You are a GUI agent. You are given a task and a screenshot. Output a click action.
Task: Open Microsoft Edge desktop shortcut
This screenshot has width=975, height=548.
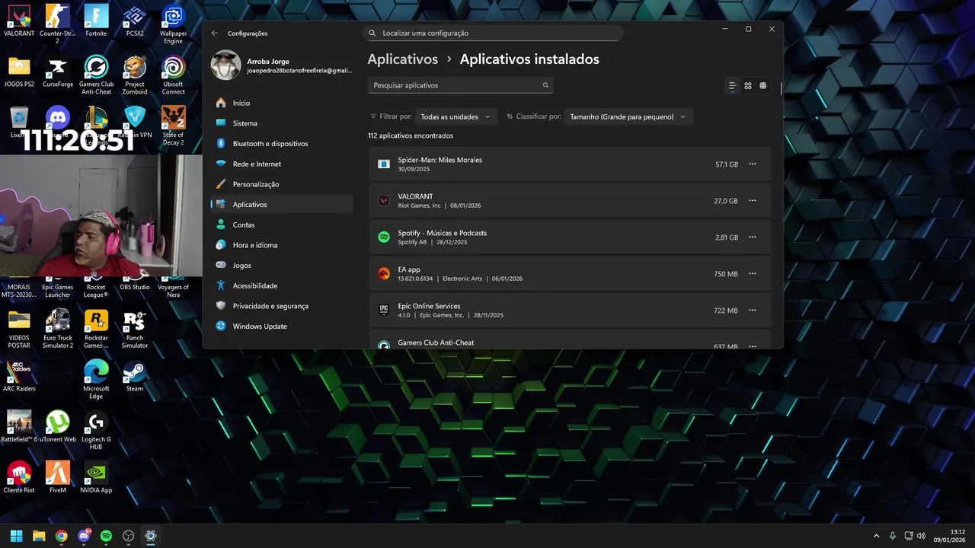point(96,379)
